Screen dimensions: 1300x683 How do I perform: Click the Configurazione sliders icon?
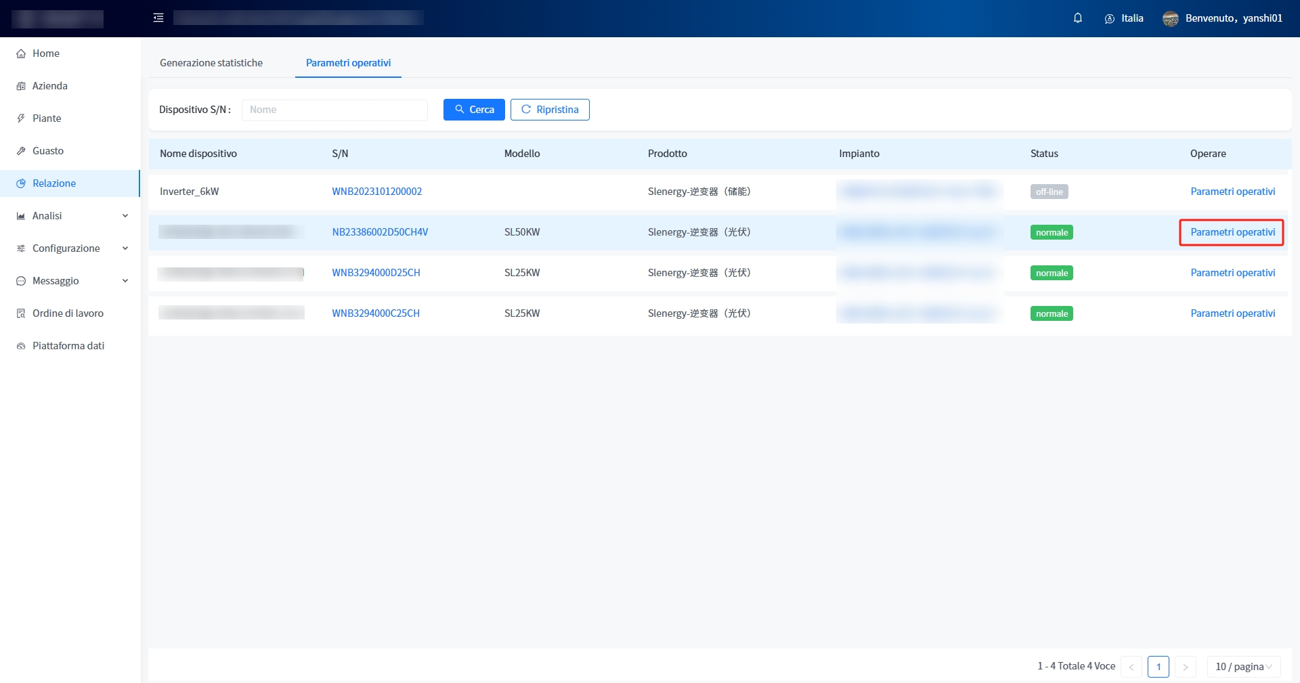(x=21, y=248)
